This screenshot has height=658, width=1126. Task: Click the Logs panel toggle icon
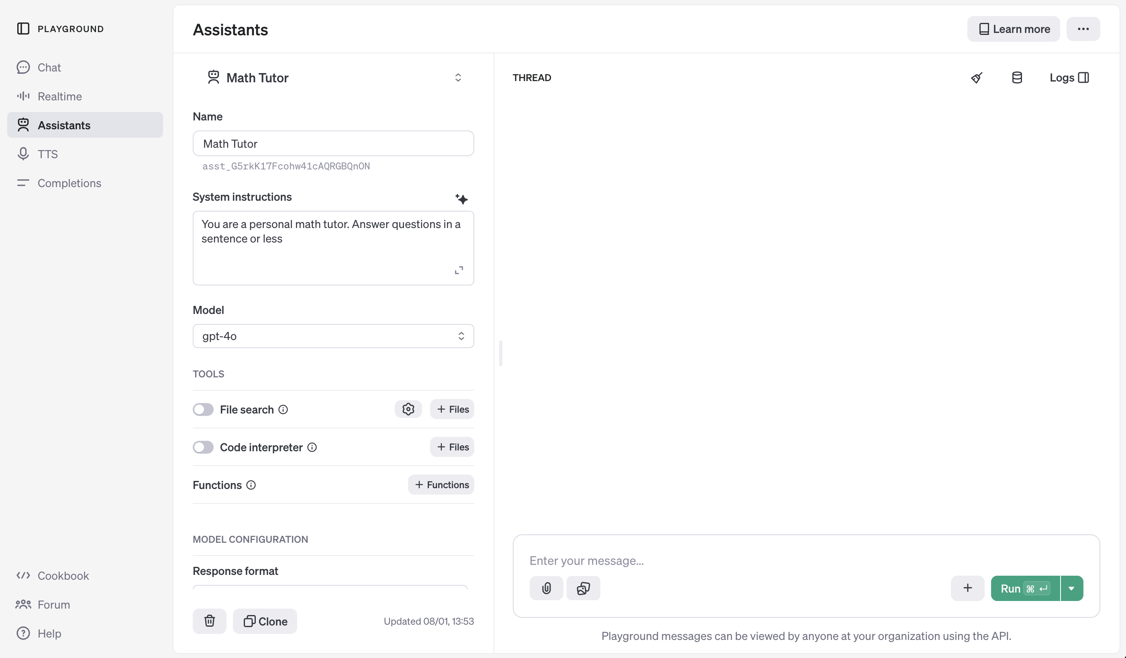pos(1084,77)
